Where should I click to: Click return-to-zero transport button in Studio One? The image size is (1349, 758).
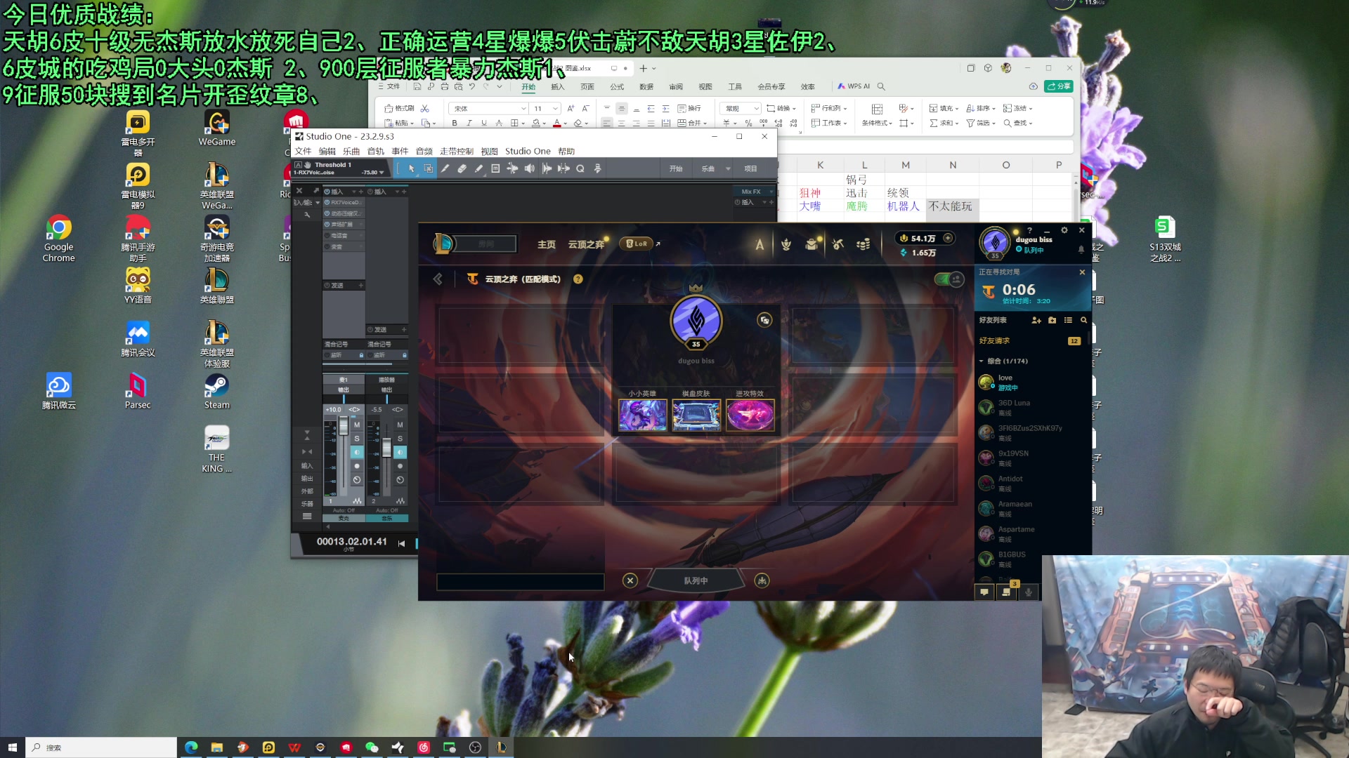[401, 543]
